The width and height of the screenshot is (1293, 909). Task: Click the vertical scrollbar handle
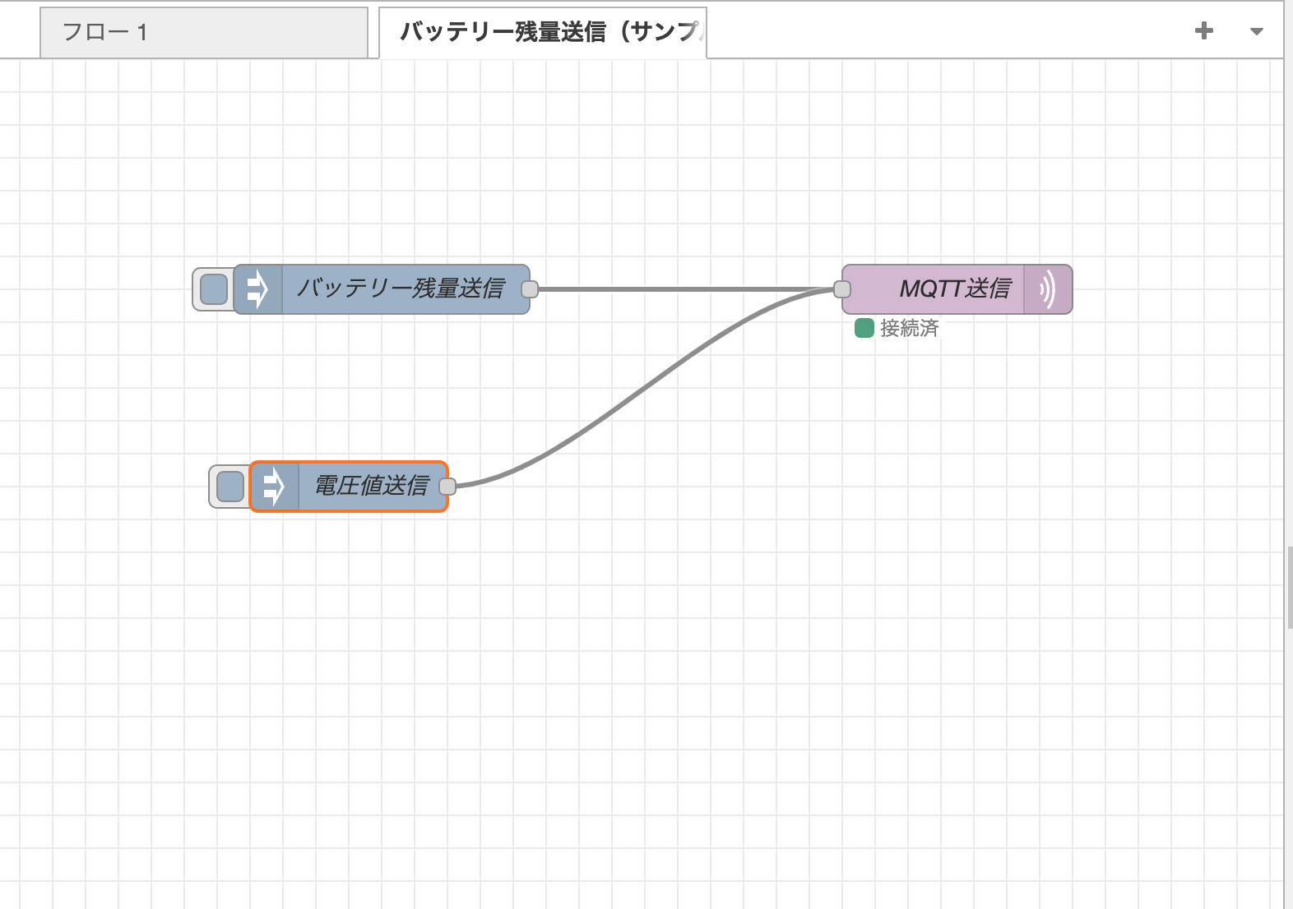1289,587
